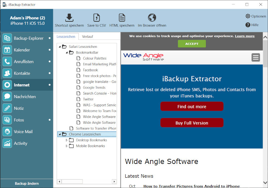This screenshot has width=268, height=188.
Task: Open the Nachrichten section label
Action: pos(25,97)
